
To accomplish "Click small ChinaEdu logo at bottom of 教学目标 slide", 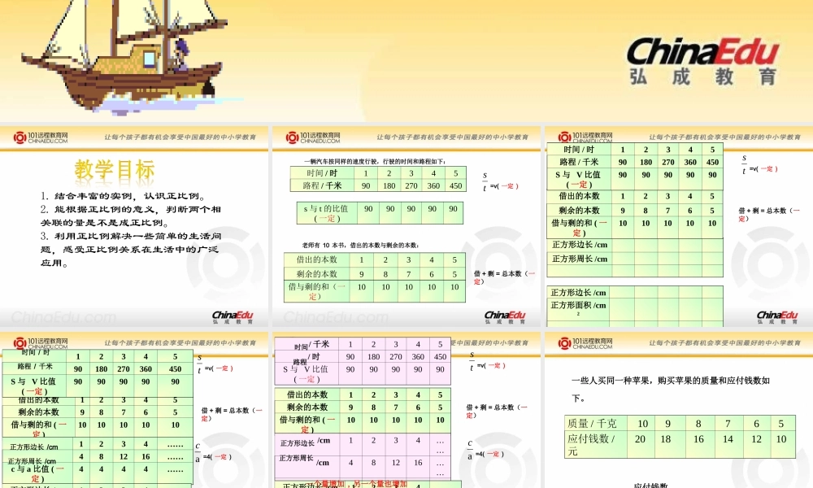I will [233, 317].
